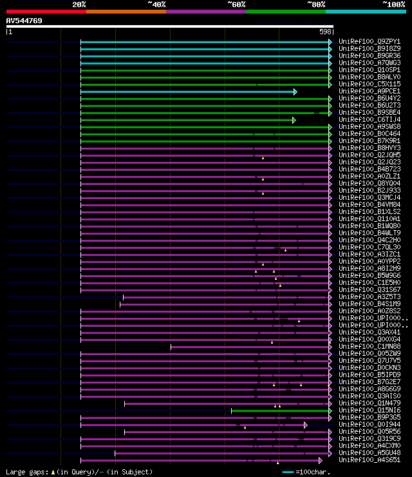Open the UniRef100_B6U4Y2 entry
The width and height of the screenshot is (412, 477).
[x=370, y=98]
